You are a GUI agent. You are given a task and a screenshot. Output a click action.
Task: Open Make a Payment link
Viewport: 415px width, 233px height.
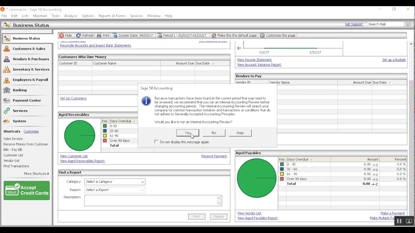(x=393, y=213)
